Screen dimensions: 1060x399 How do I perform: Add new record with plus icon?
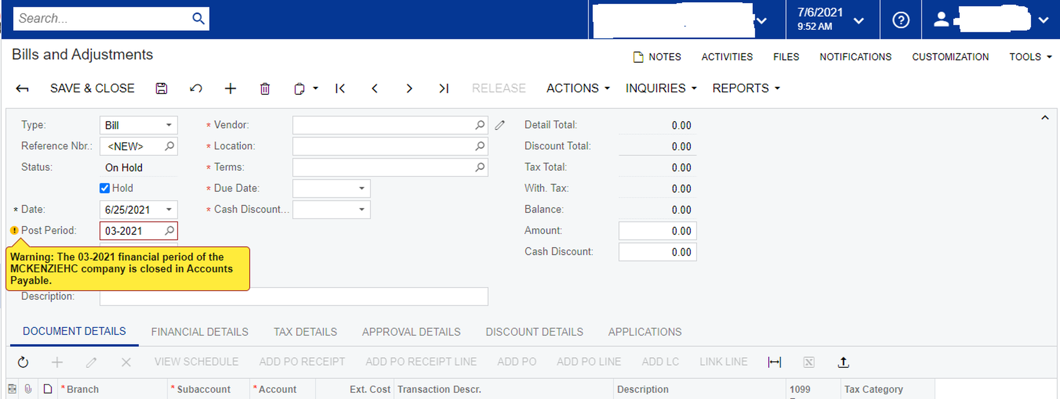point(230,88)
